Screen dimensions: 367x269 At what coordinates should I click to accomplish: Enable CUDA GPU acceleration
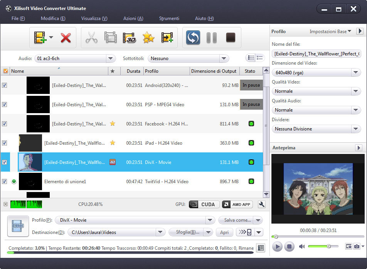coord(204,204)
